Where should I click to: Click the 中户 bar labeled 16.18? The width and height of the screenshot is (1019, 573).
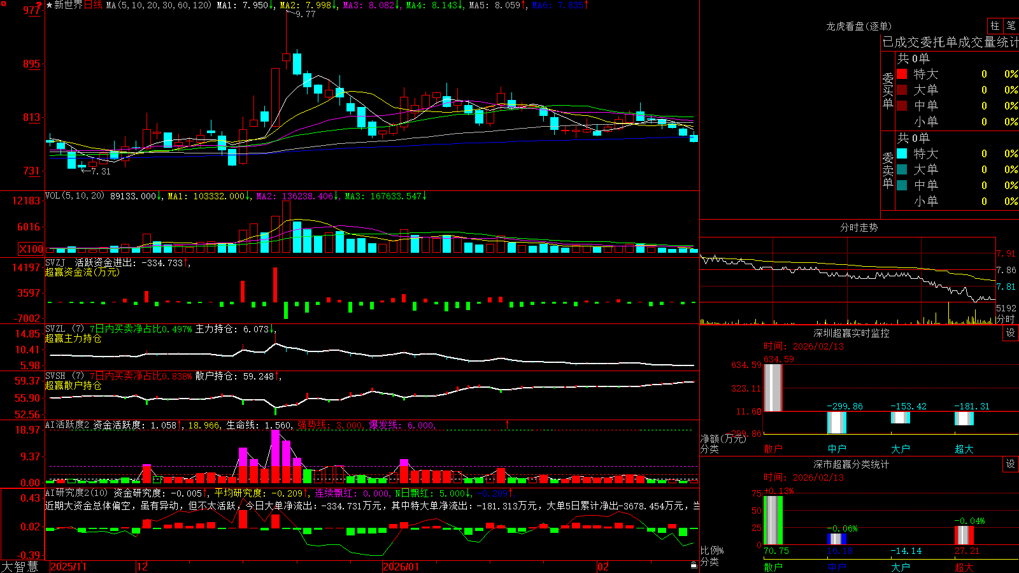[x=837, y=539]
